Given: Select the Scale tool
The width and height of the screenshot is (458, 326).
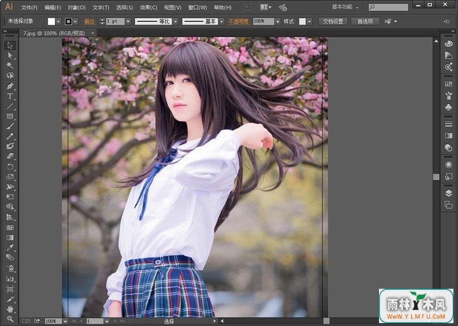Looking at the screenshot, I should tap(10, 176).
